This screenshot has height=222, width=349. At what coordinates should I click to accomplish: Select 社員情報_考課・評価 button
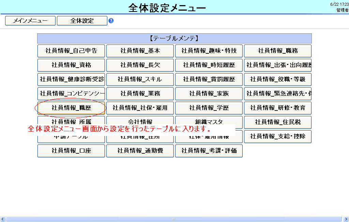coord(209,151)
